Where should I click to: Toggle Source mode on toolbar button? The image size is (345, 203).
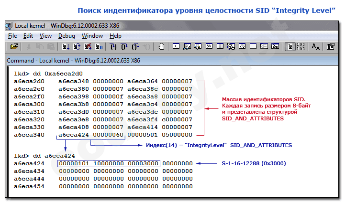point(290,47)
